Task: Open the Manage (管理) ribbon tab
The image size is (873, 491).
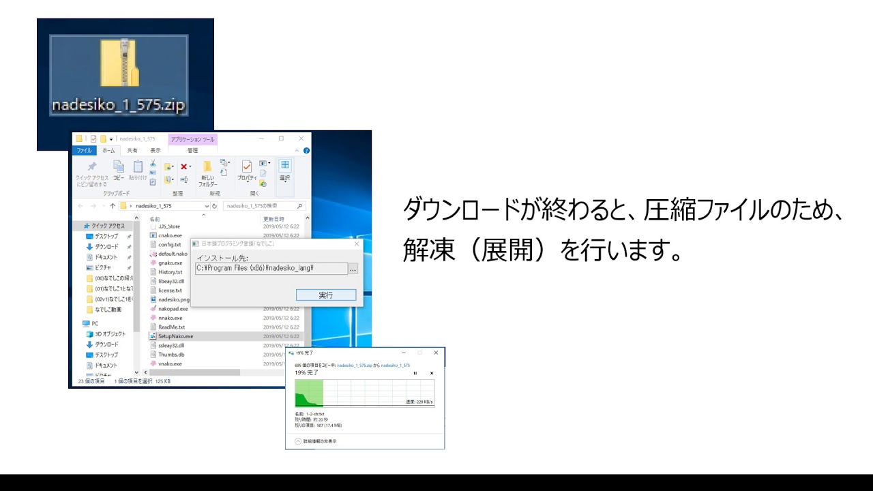Action: pos(192,150)
